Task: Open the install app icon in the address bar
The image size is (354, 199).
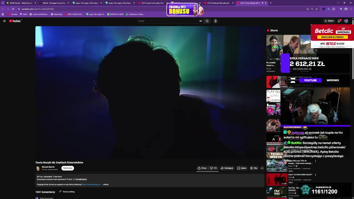Action: (308, 9)
